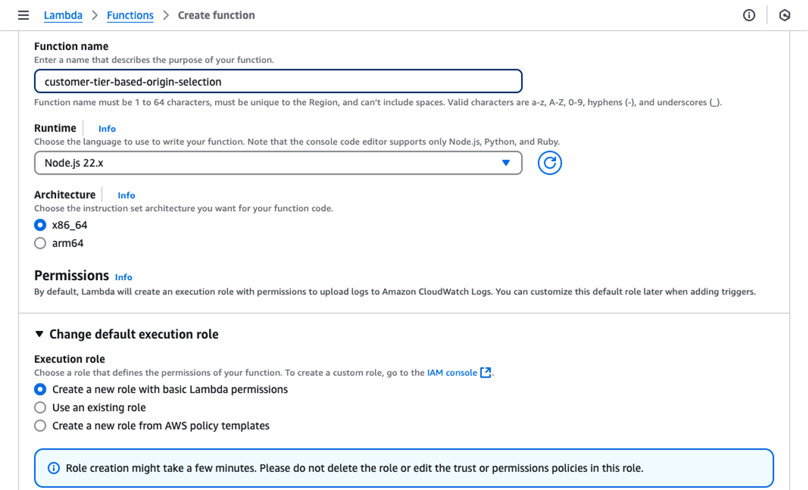Click the info icon in the role creation notice
Screen dimensions: 808x490
tap(53, 468)
